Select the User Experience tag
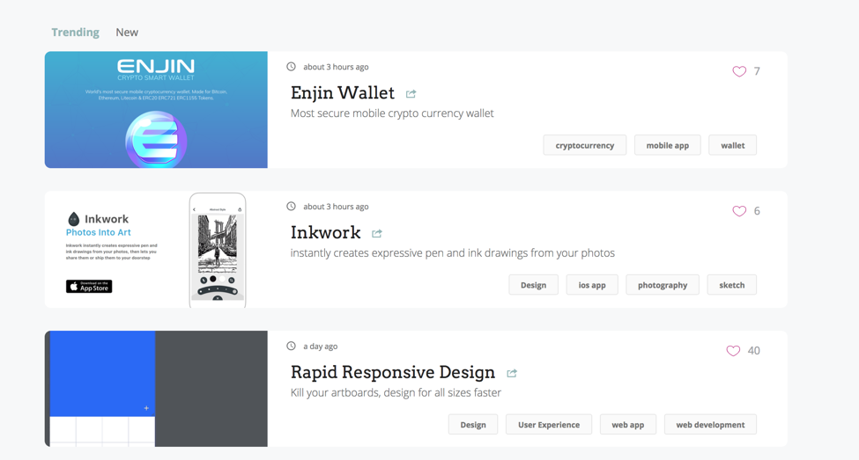Screen dimensions: 859x460 (x=549, y=425)
